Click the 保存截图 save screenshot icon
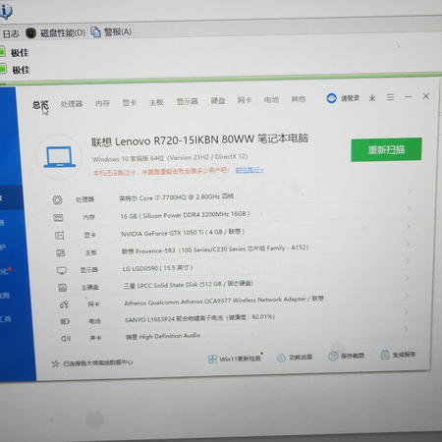Viewport: 442px width, 442px height. point(333,356)
